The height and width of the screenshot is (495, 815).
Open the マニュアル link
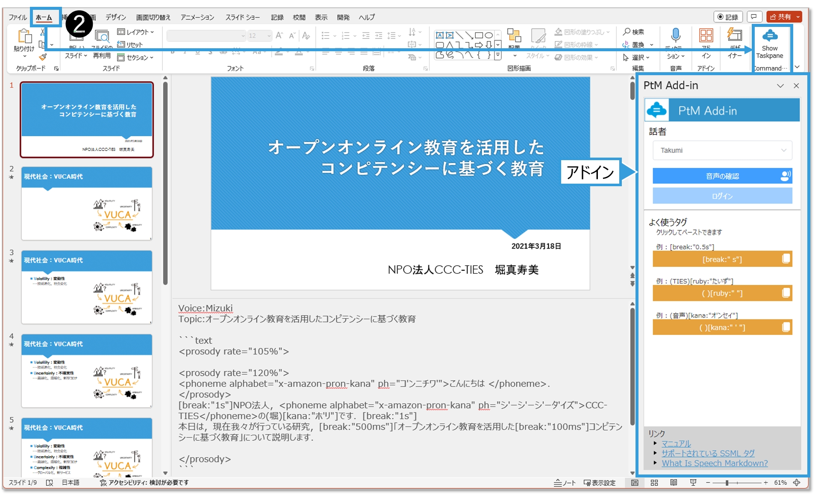(x=676, y=443)
